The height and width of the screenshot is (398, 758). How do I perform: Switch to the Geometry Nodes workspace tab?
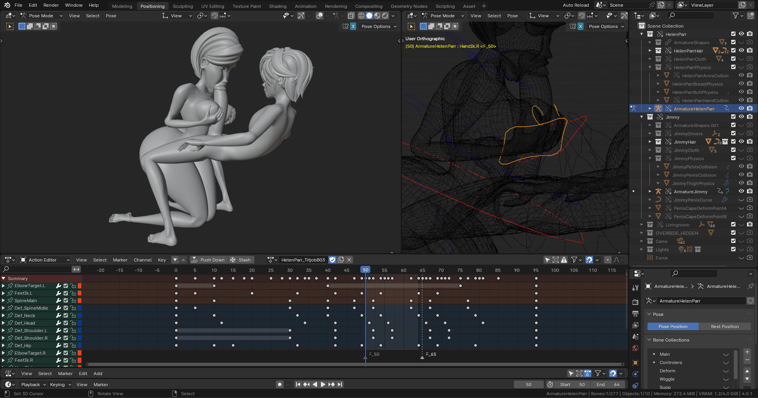(x=409, y=6)
